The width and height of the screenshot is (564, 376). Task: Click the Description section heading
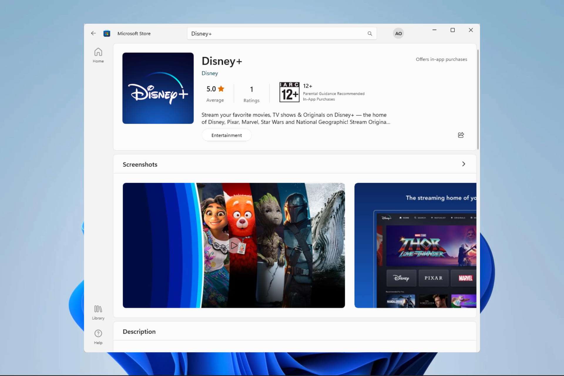point(139,331)
